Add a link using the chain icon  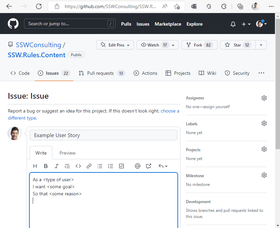tap(89, 166)
